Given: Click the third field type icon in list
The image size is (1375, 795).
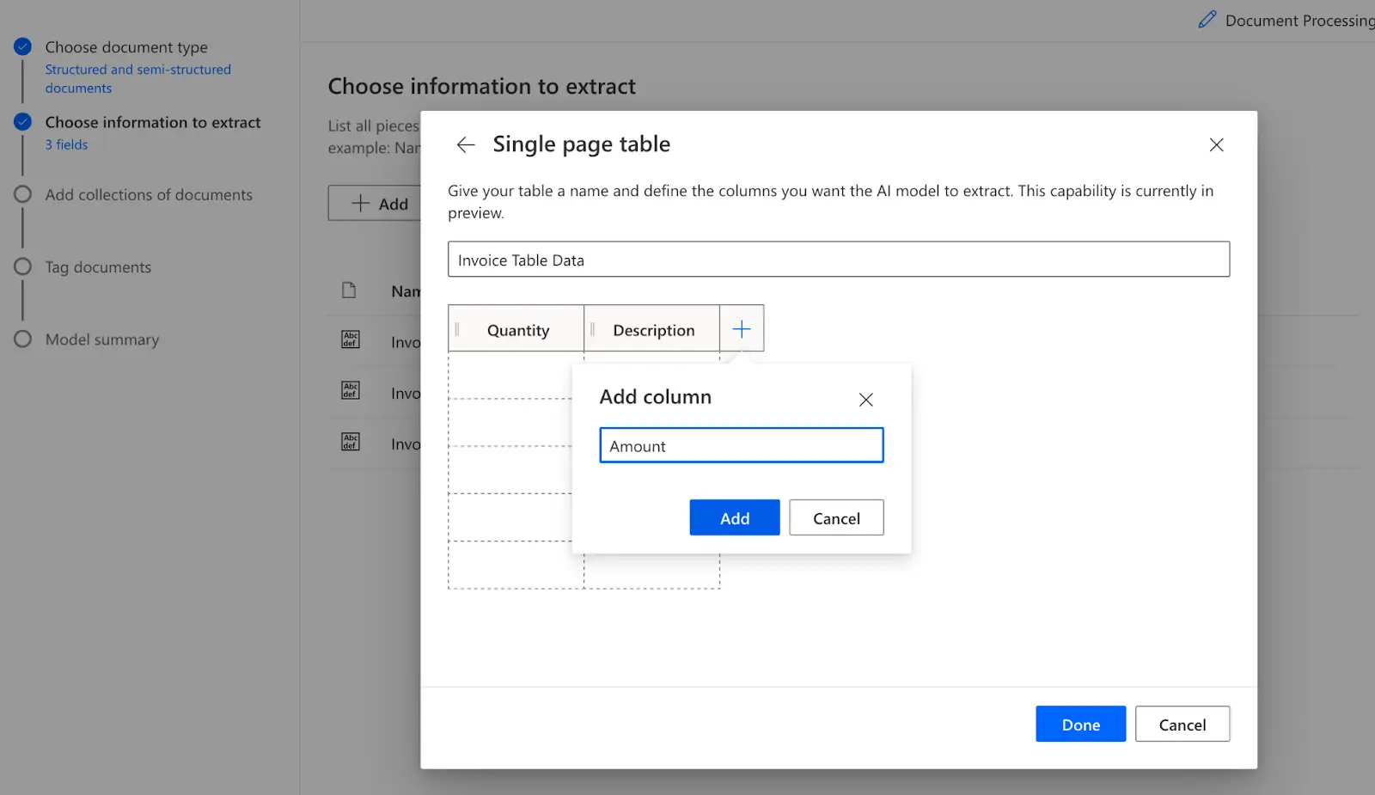Looking at the screenshot, I should [351, 442].
